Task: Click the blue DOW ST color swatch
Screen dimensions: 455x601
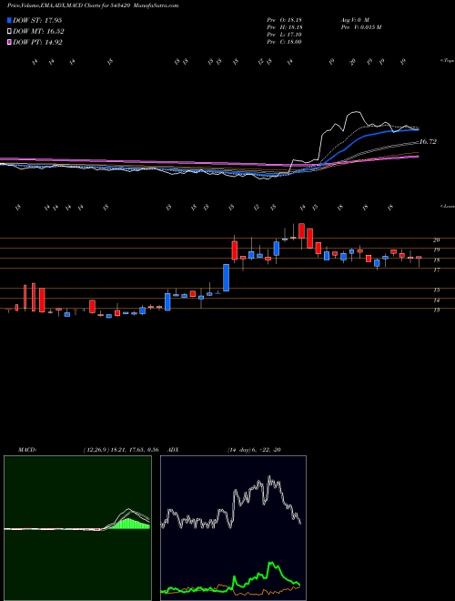Action: click(9, 20)
